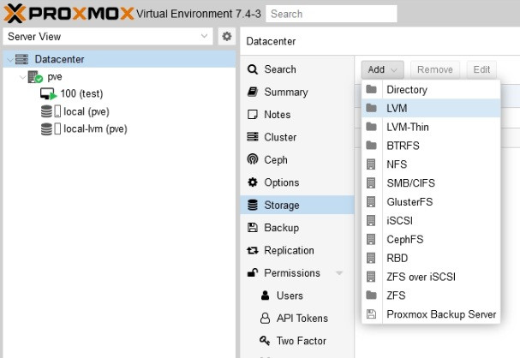Open the Server View dropdown

pyautogui.click(x=108, y=37)
